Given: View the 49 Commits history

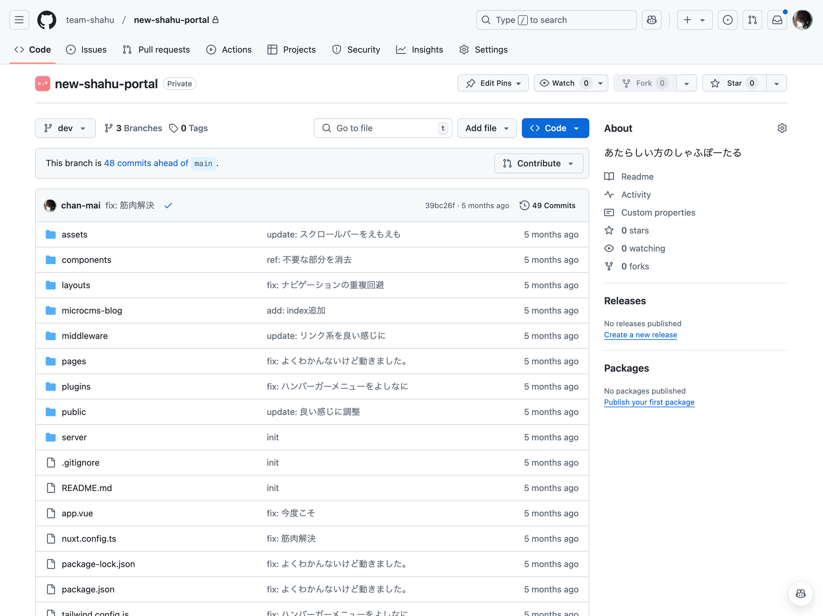Looking at the screenshot, I should [547, 205].
